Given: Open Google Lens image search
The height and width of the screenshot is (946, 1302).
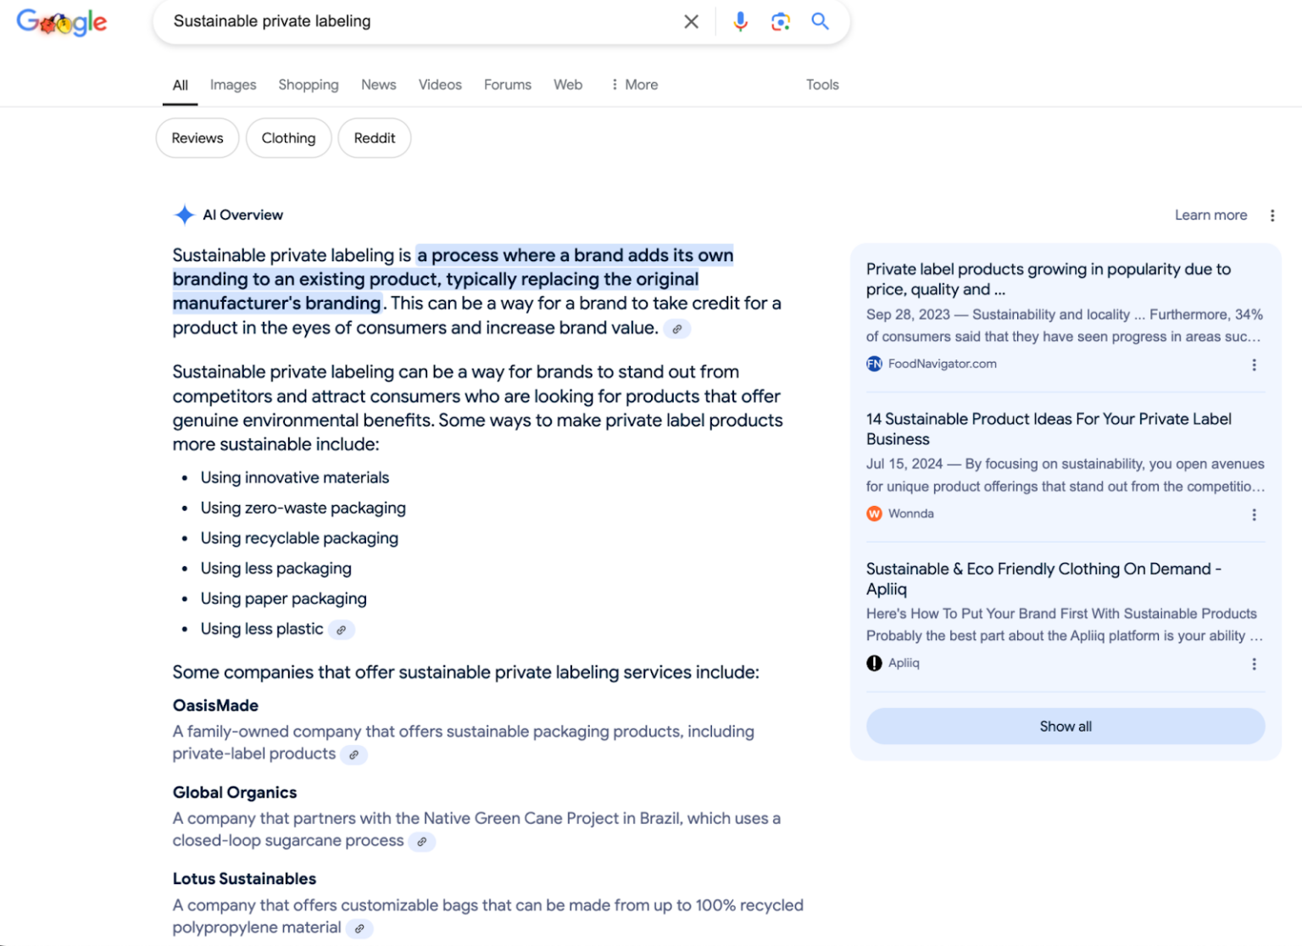Looking at the screenshot, I should [780, 21].
